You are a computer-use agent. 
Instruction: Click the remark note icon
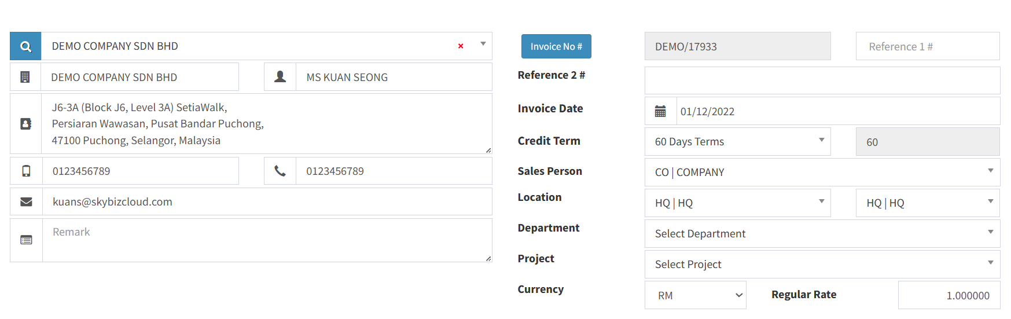click(26, 240)
